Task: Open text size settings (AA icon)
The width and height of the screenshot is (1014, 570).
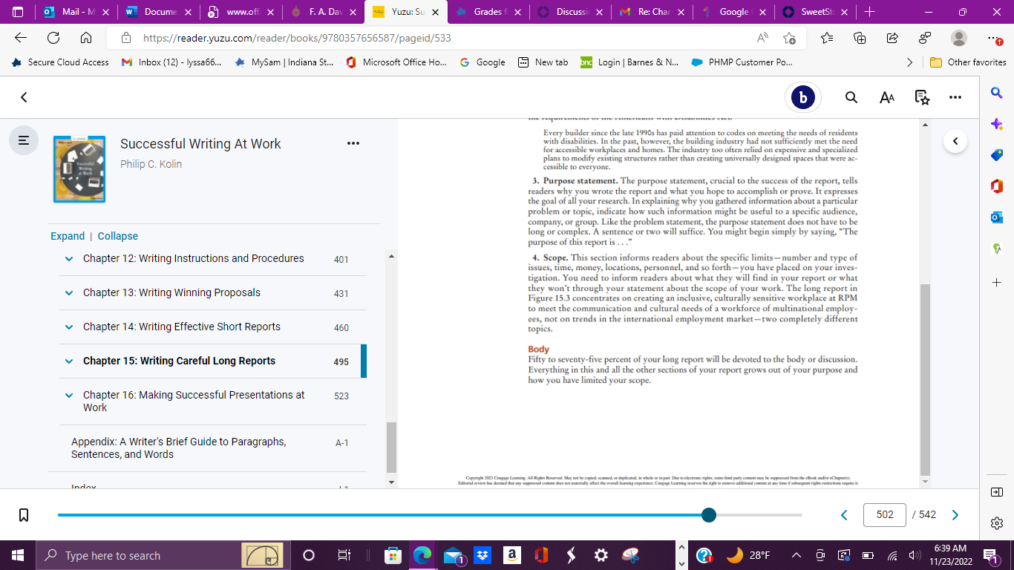Action: point(886,97)
